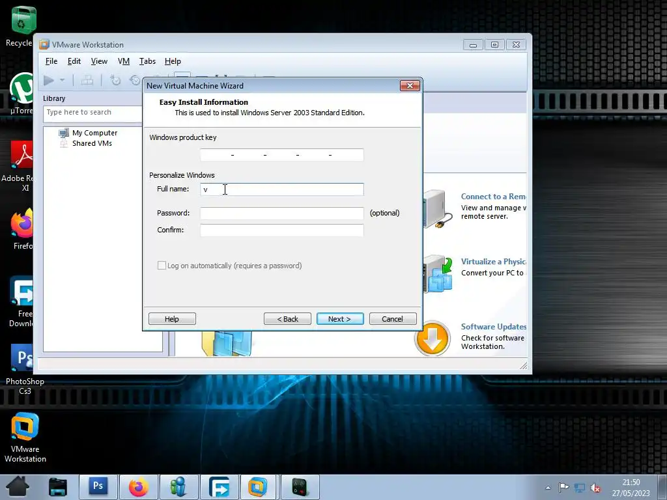Click the Virtualize a Physical Machine icon
This screenshot has width=667, height=500.
coord(438,274)
